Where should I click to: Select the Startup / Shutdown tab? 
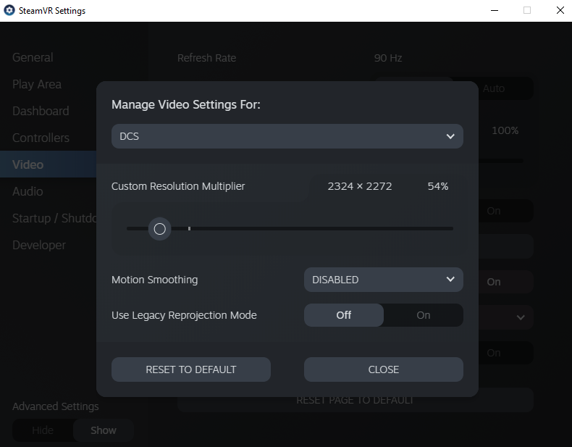[54, 218]
